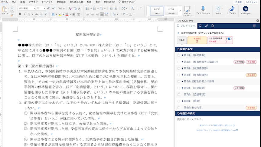Align text left
The width and height of the screenshot is (261, 147).
(x=88, y=14)
